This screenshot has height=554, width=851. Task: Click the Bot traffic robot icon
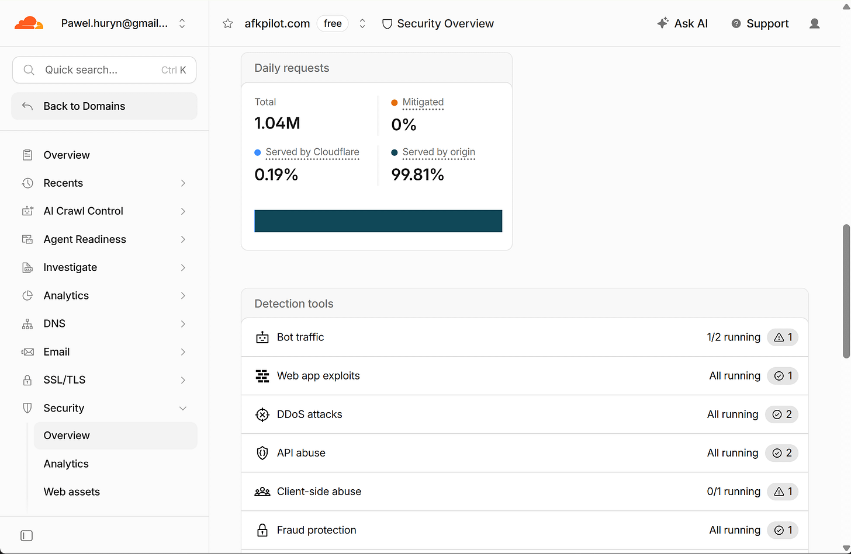tap(262, 337)
